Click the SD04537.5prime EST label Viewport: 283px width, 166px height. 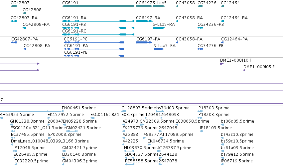pyautogui.click(x=142, y=154)
